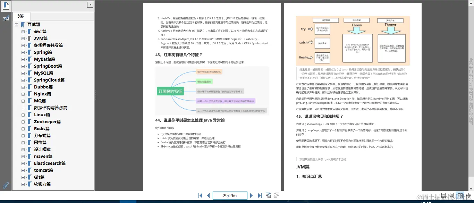Click the JVM篇 heading on the right page
This screenshot has height=203, width=474.
click(x=303, y=167)
